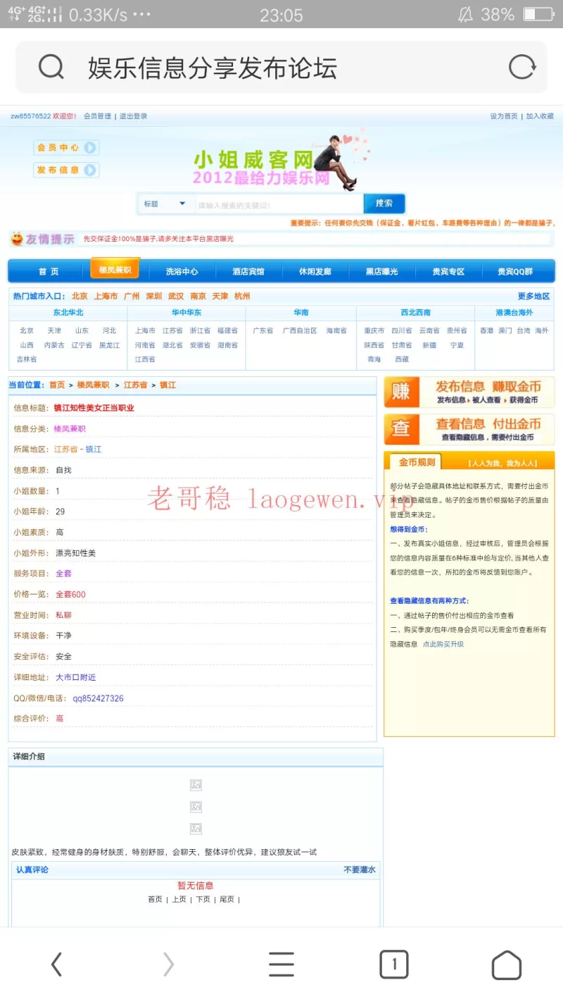This screenshot has width=563, height=1002.
Task: Tap the magnifier icon in the address bar
Action: click(x=51, y=68)
